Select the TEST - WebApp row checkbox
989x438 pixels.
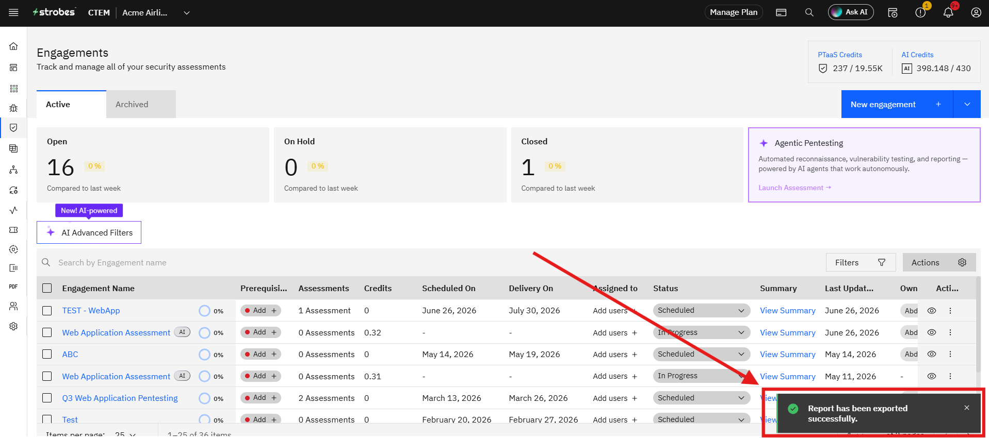(47, 311)
